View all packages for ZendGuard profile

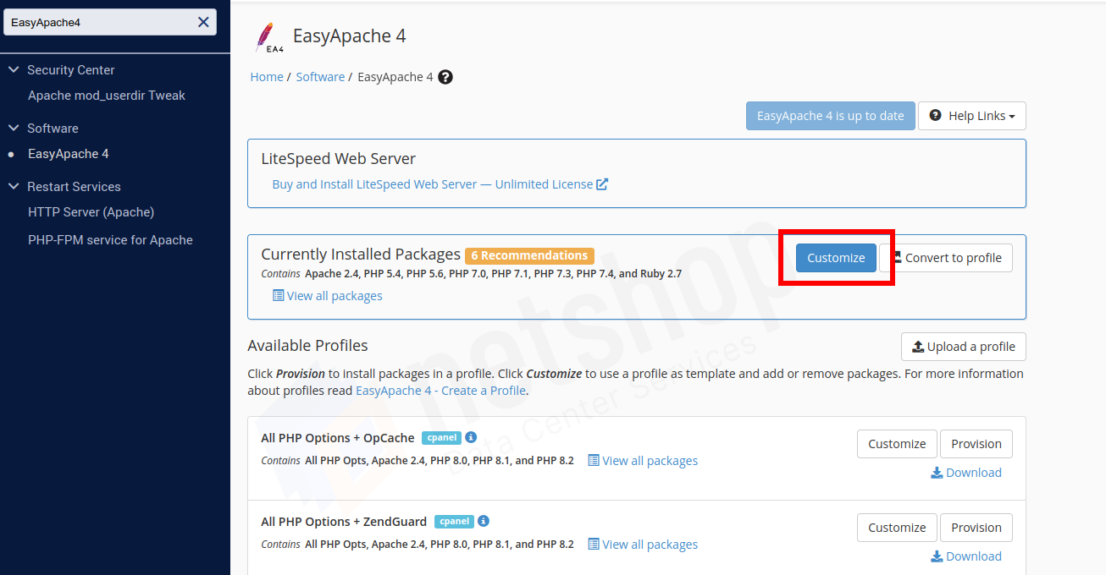[650, 545]
